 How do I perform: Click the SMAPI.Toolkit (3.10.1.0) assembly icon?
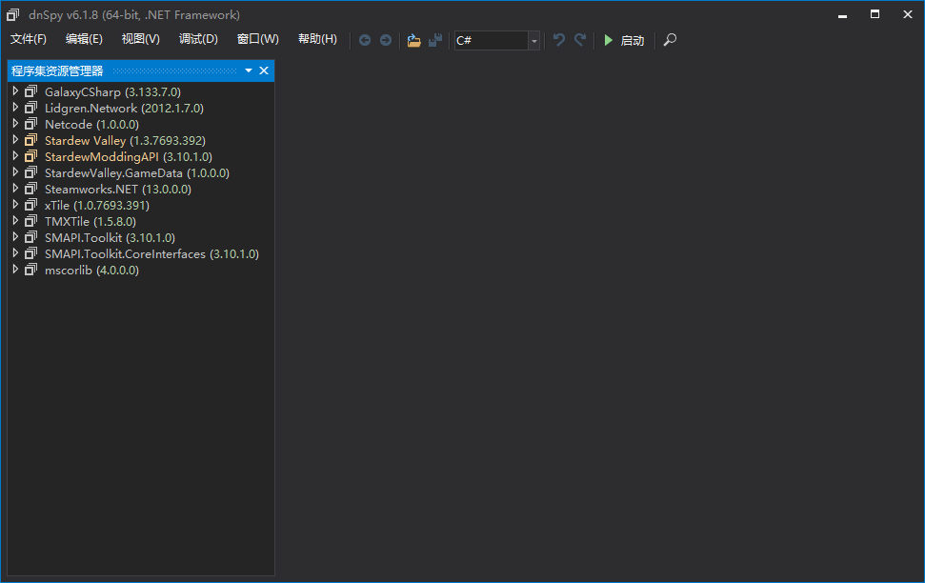(x=30, y=237)
